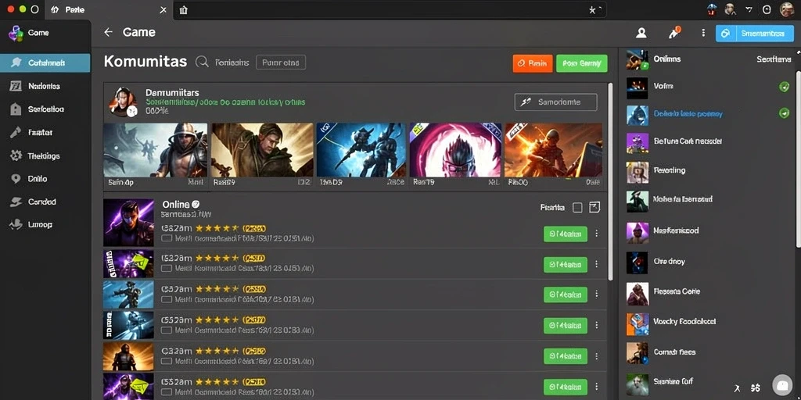
Task: Click the chat bubble icon at bottom right
Action: click(782, 384)
